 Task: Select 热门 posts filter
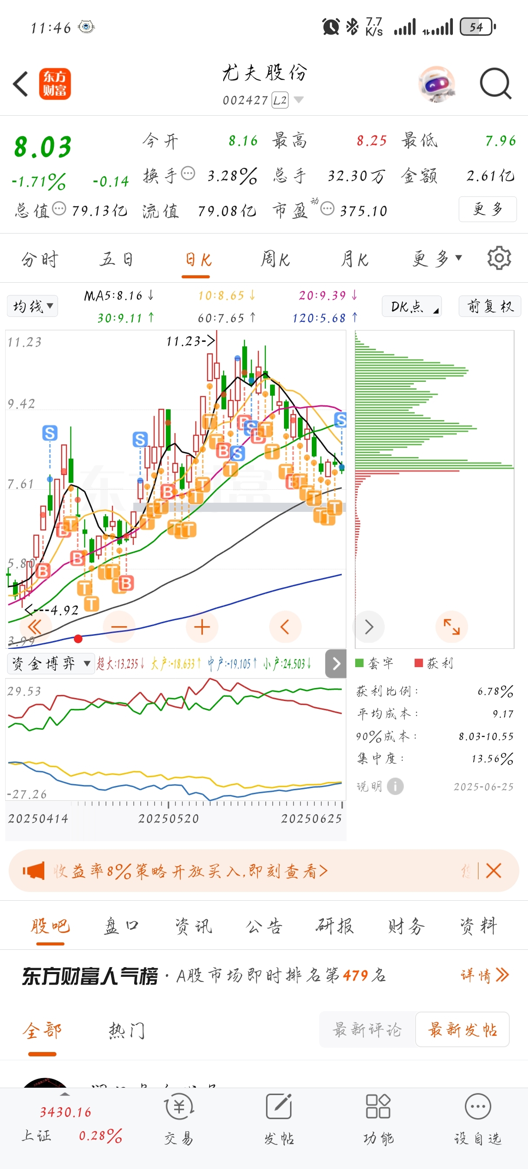click(126, 1031)
